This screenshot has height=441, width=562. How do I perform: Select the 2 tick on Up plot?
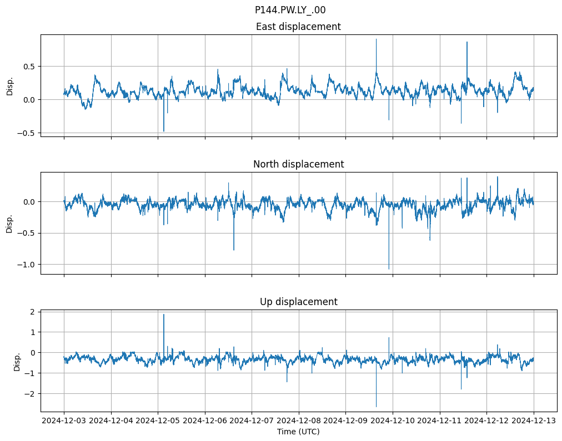(x=32, y=312)
